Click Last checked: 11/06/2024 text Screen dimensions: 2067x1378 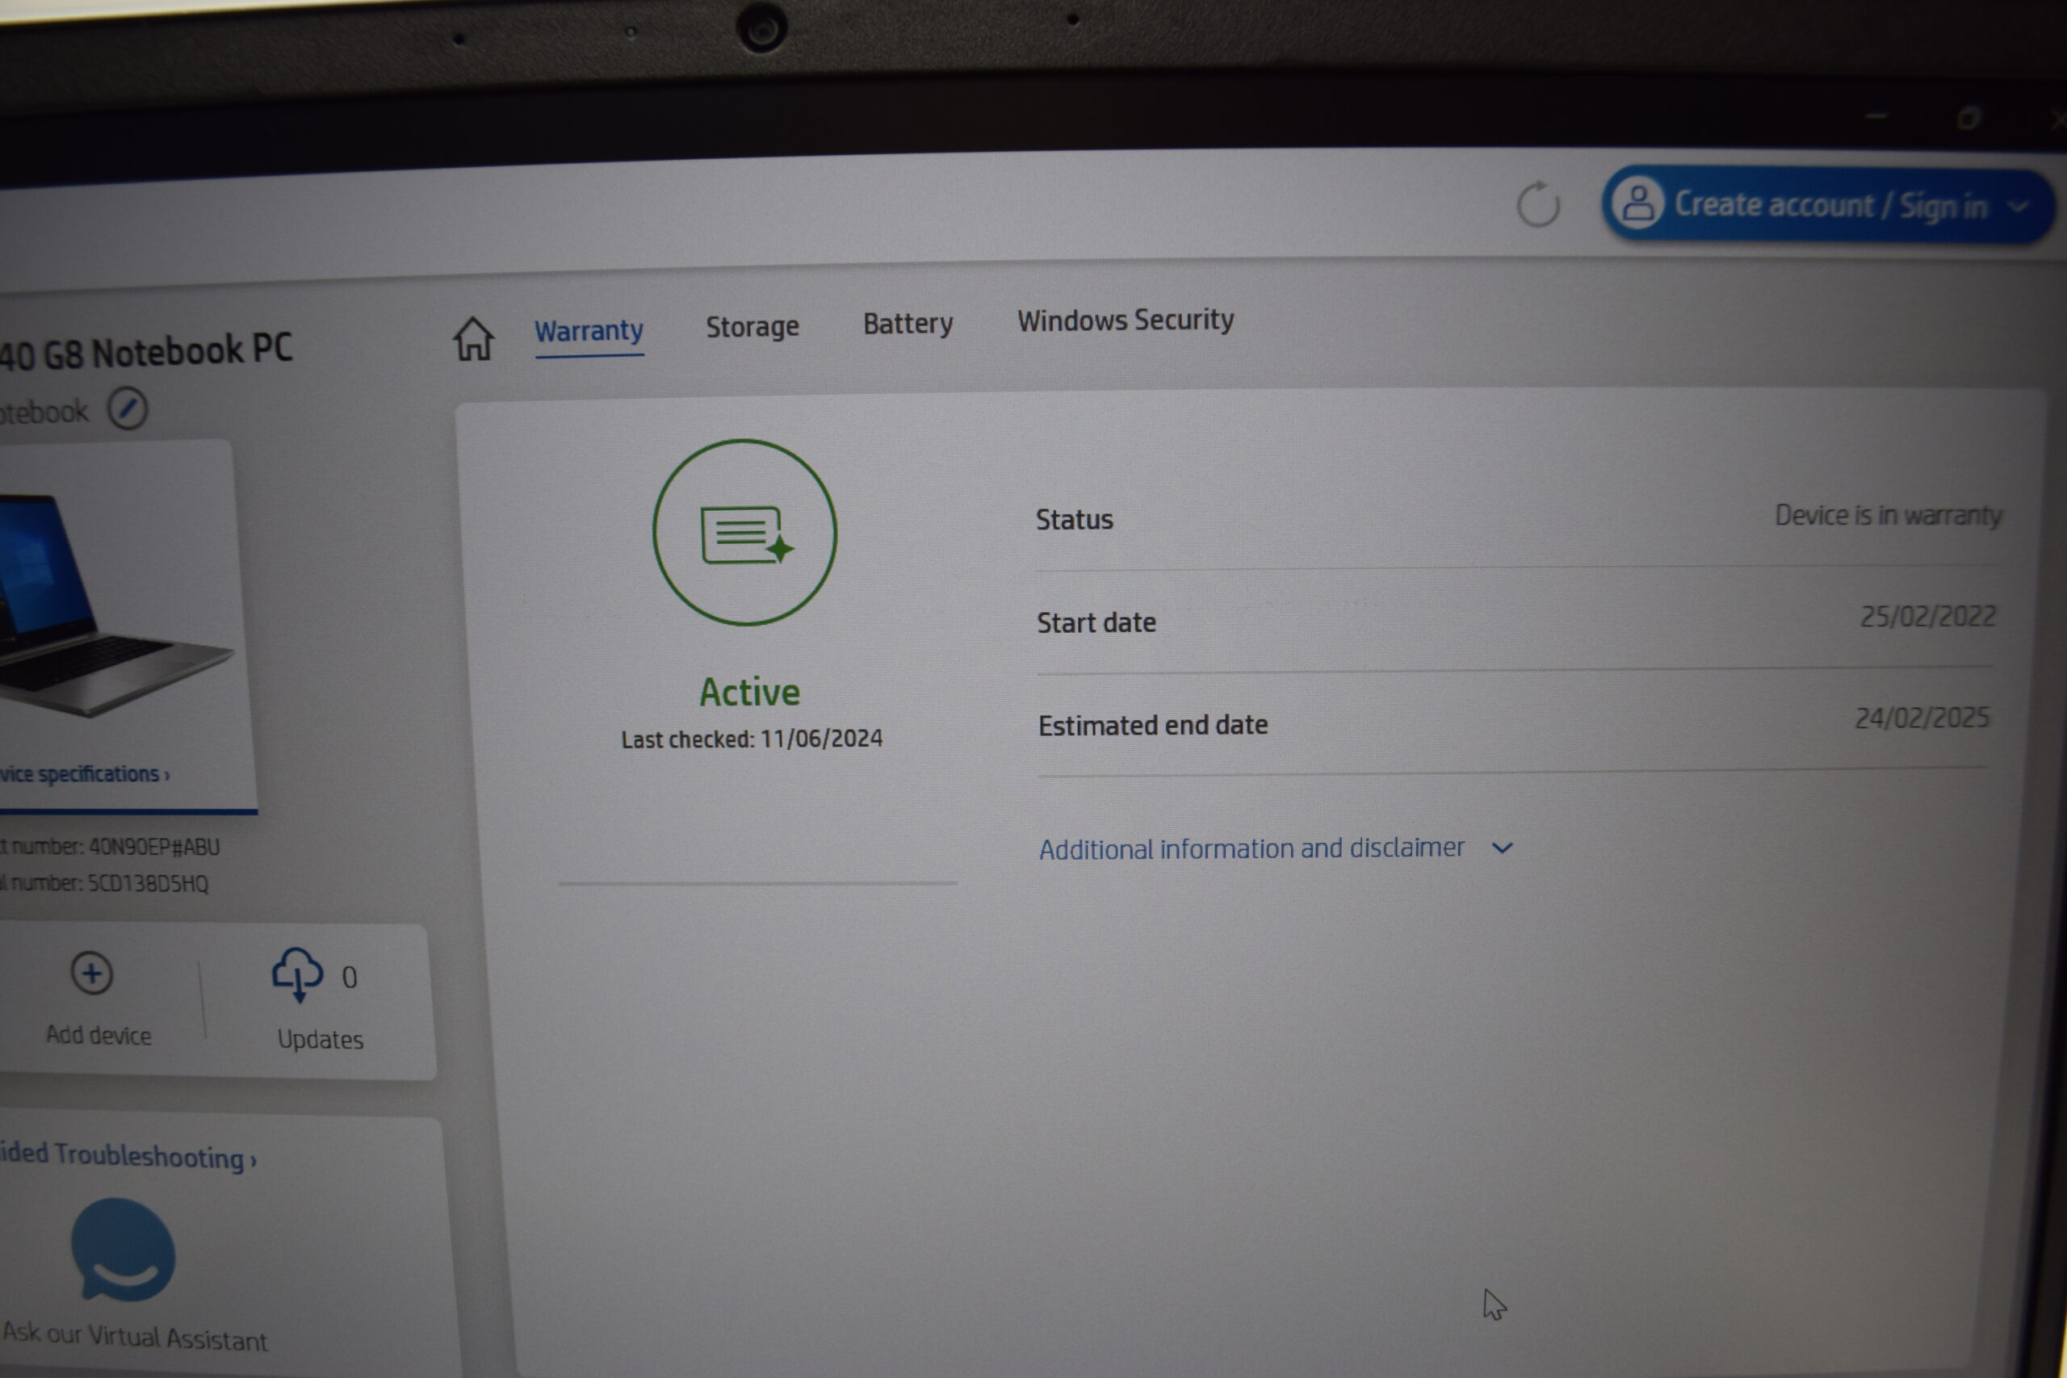click(753, 739)
